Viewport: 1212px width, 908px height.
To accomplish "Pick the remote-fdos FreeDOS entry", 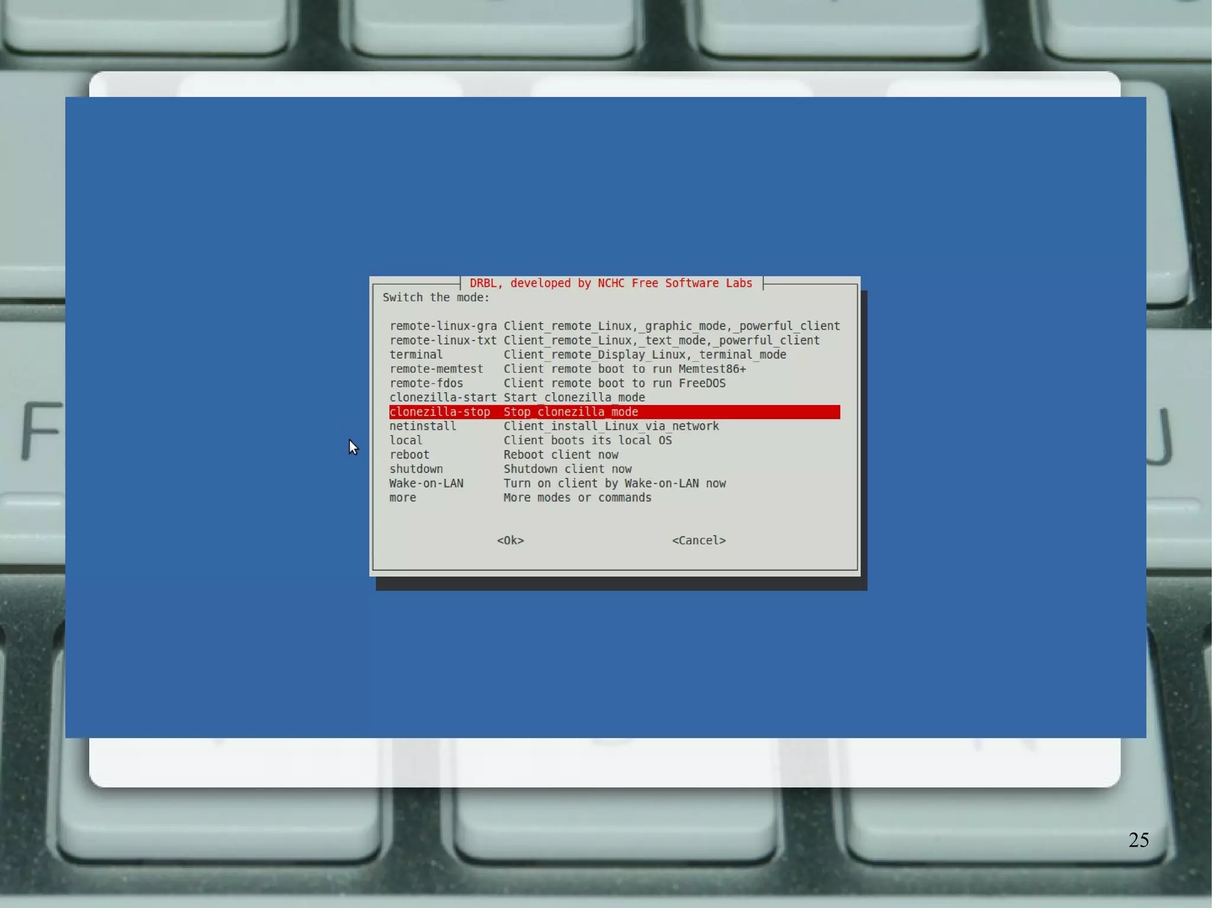I will [426, 383].
